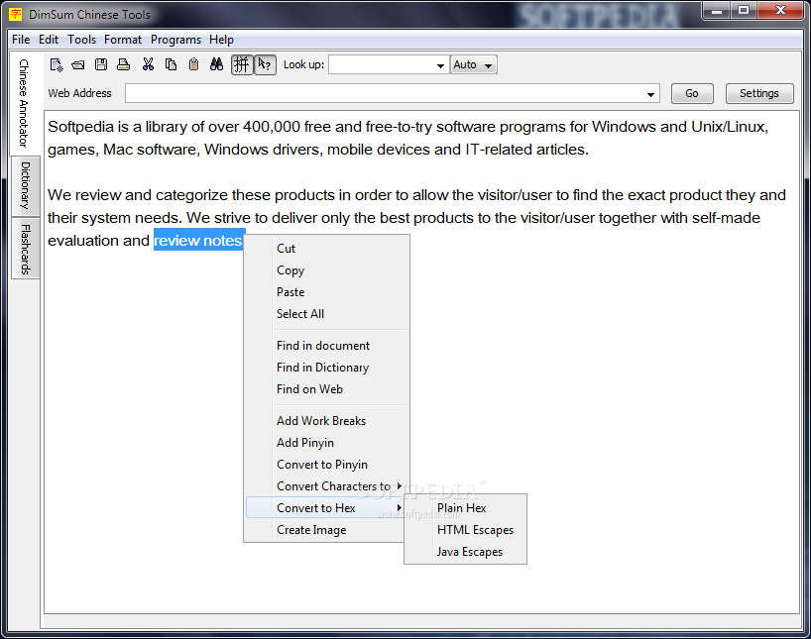
Task: Click the Cut scissors icon
Action: [148, 64]
